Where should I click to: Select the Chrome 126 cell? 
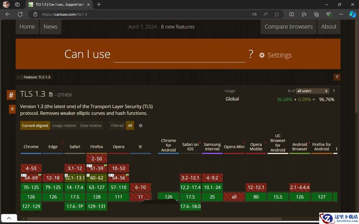[31, 197]
